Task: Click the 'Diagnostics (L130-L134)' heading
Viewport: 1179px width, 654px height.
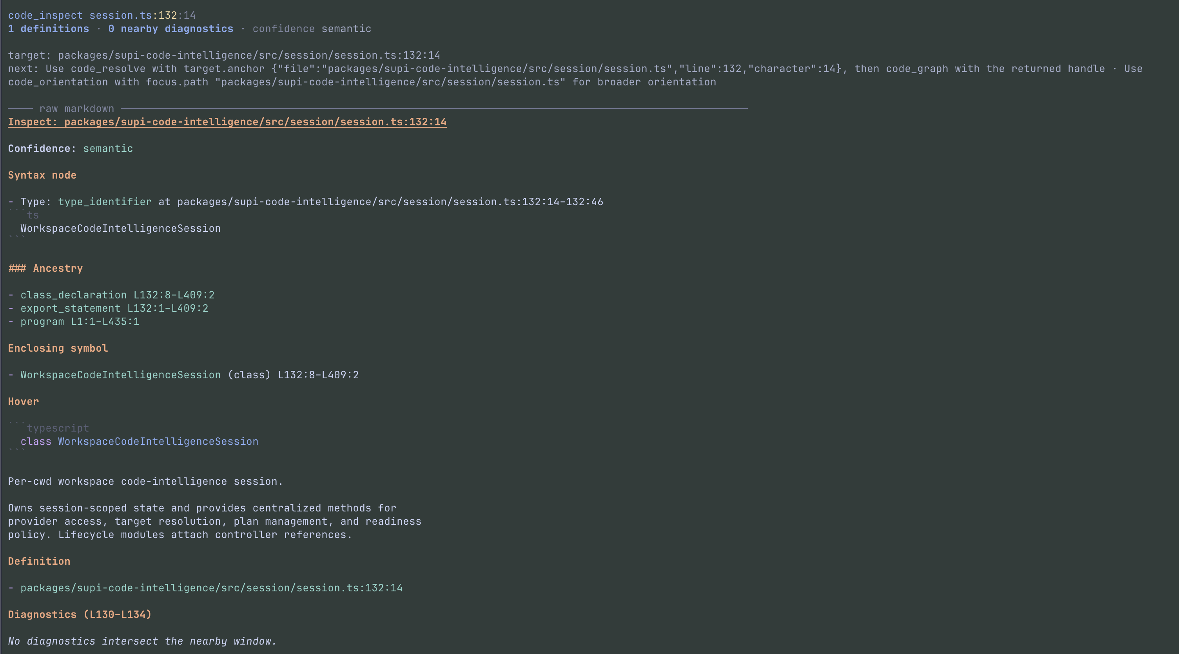Action: point(80,615)
